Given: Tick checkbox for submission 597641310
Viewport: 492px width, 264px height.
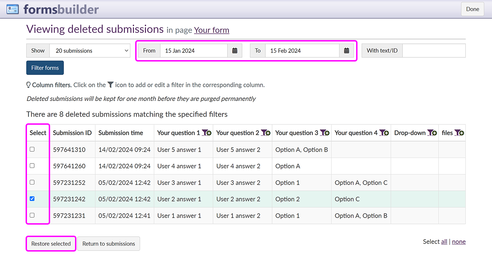Looking at the screenshot, I should (x=32, y=149).
